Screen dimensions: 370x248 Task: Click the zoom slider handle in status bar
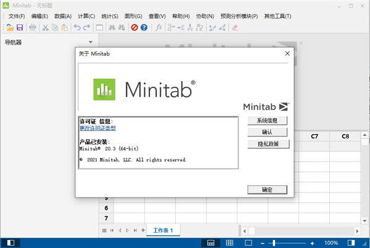point(274,243)
